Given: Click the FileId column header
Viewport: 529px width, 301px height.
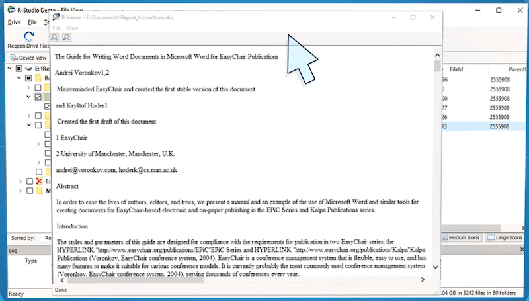Looking at the screenshot, I should [456, 68].
